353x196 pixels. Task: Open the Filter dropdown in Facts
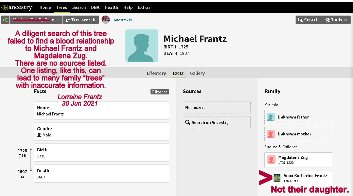pos(160,92)
